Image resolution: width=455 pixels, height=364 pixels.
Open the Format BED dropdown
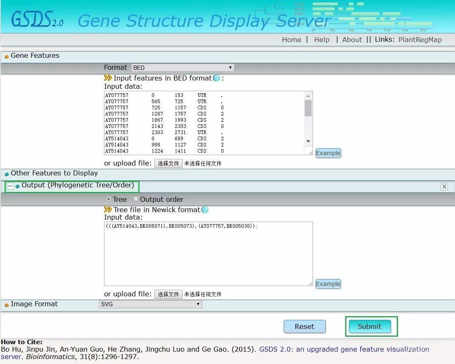click(x=183, y=68)
